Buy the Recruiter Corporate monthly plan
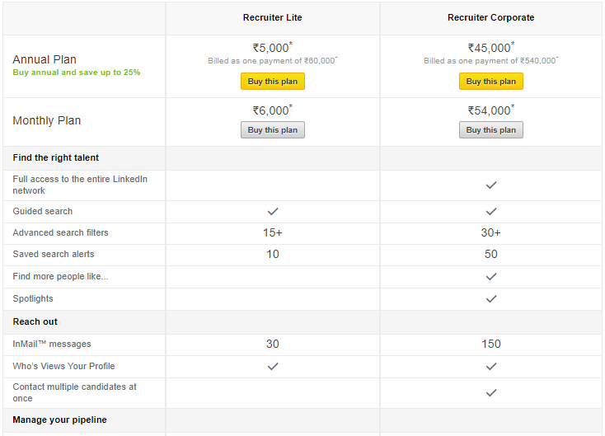Screen dimensions: 605x436 pyautogui.click(x=490, y=130)
